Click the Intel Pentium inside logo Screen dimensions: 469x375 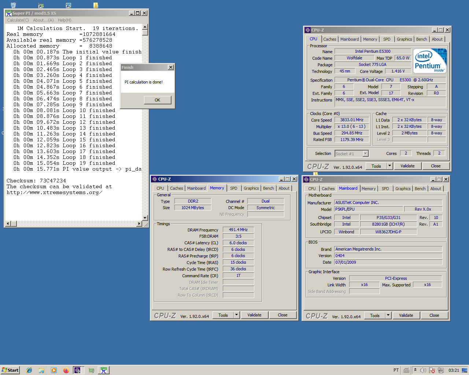430,61
